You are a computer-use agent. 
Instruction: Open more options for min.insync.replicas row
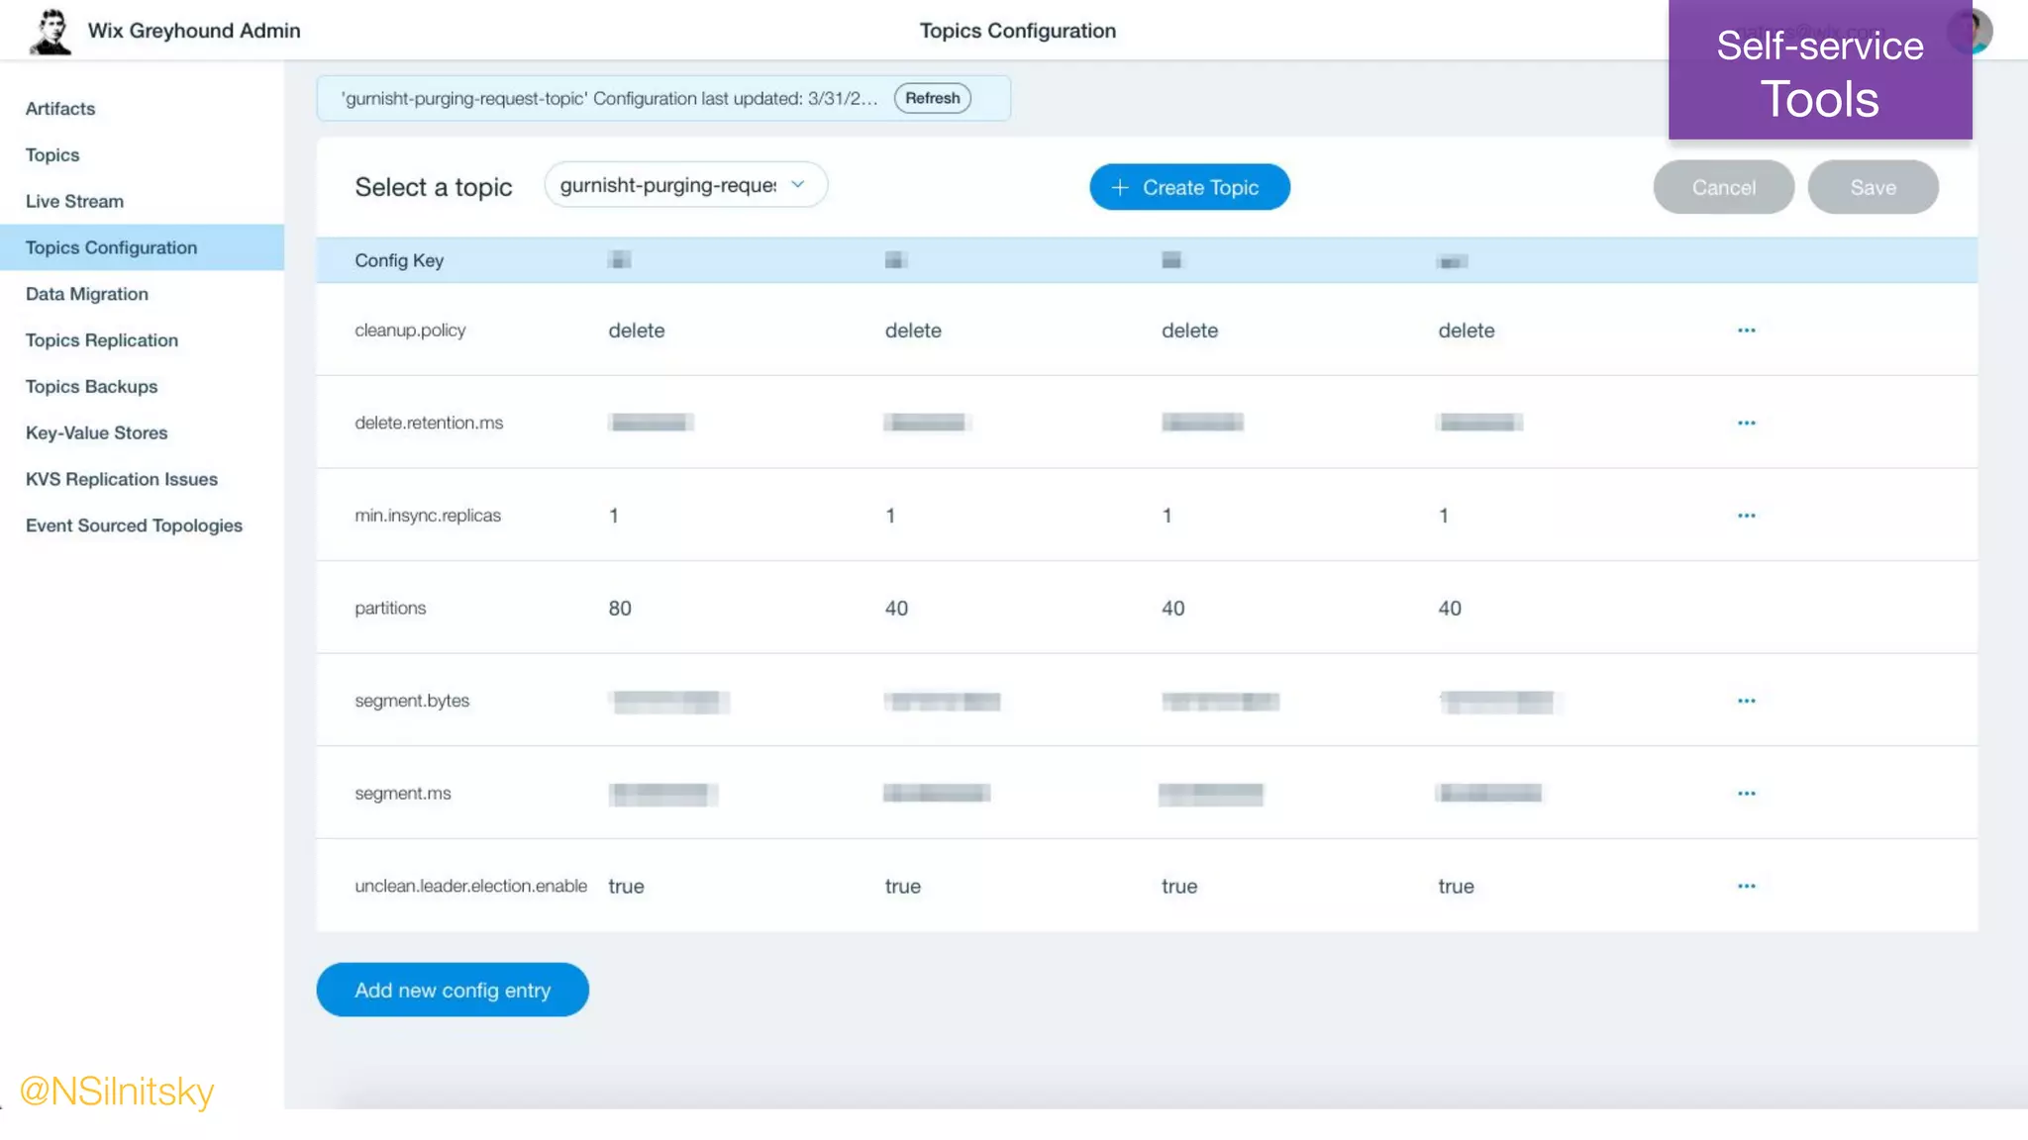click(x=1746, y=516)
